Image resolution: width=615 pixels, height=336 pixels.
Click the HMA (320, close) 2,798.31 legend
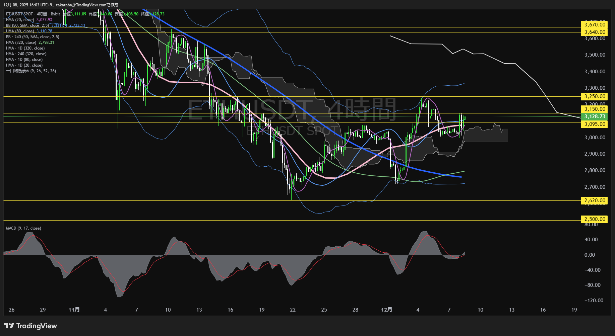coord(30,43)
